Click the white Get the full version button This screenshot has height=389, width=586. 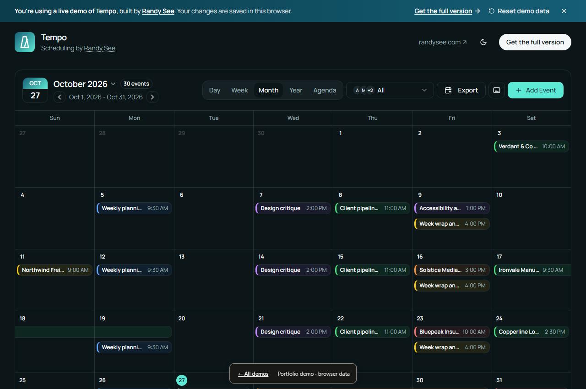point(535,42)
